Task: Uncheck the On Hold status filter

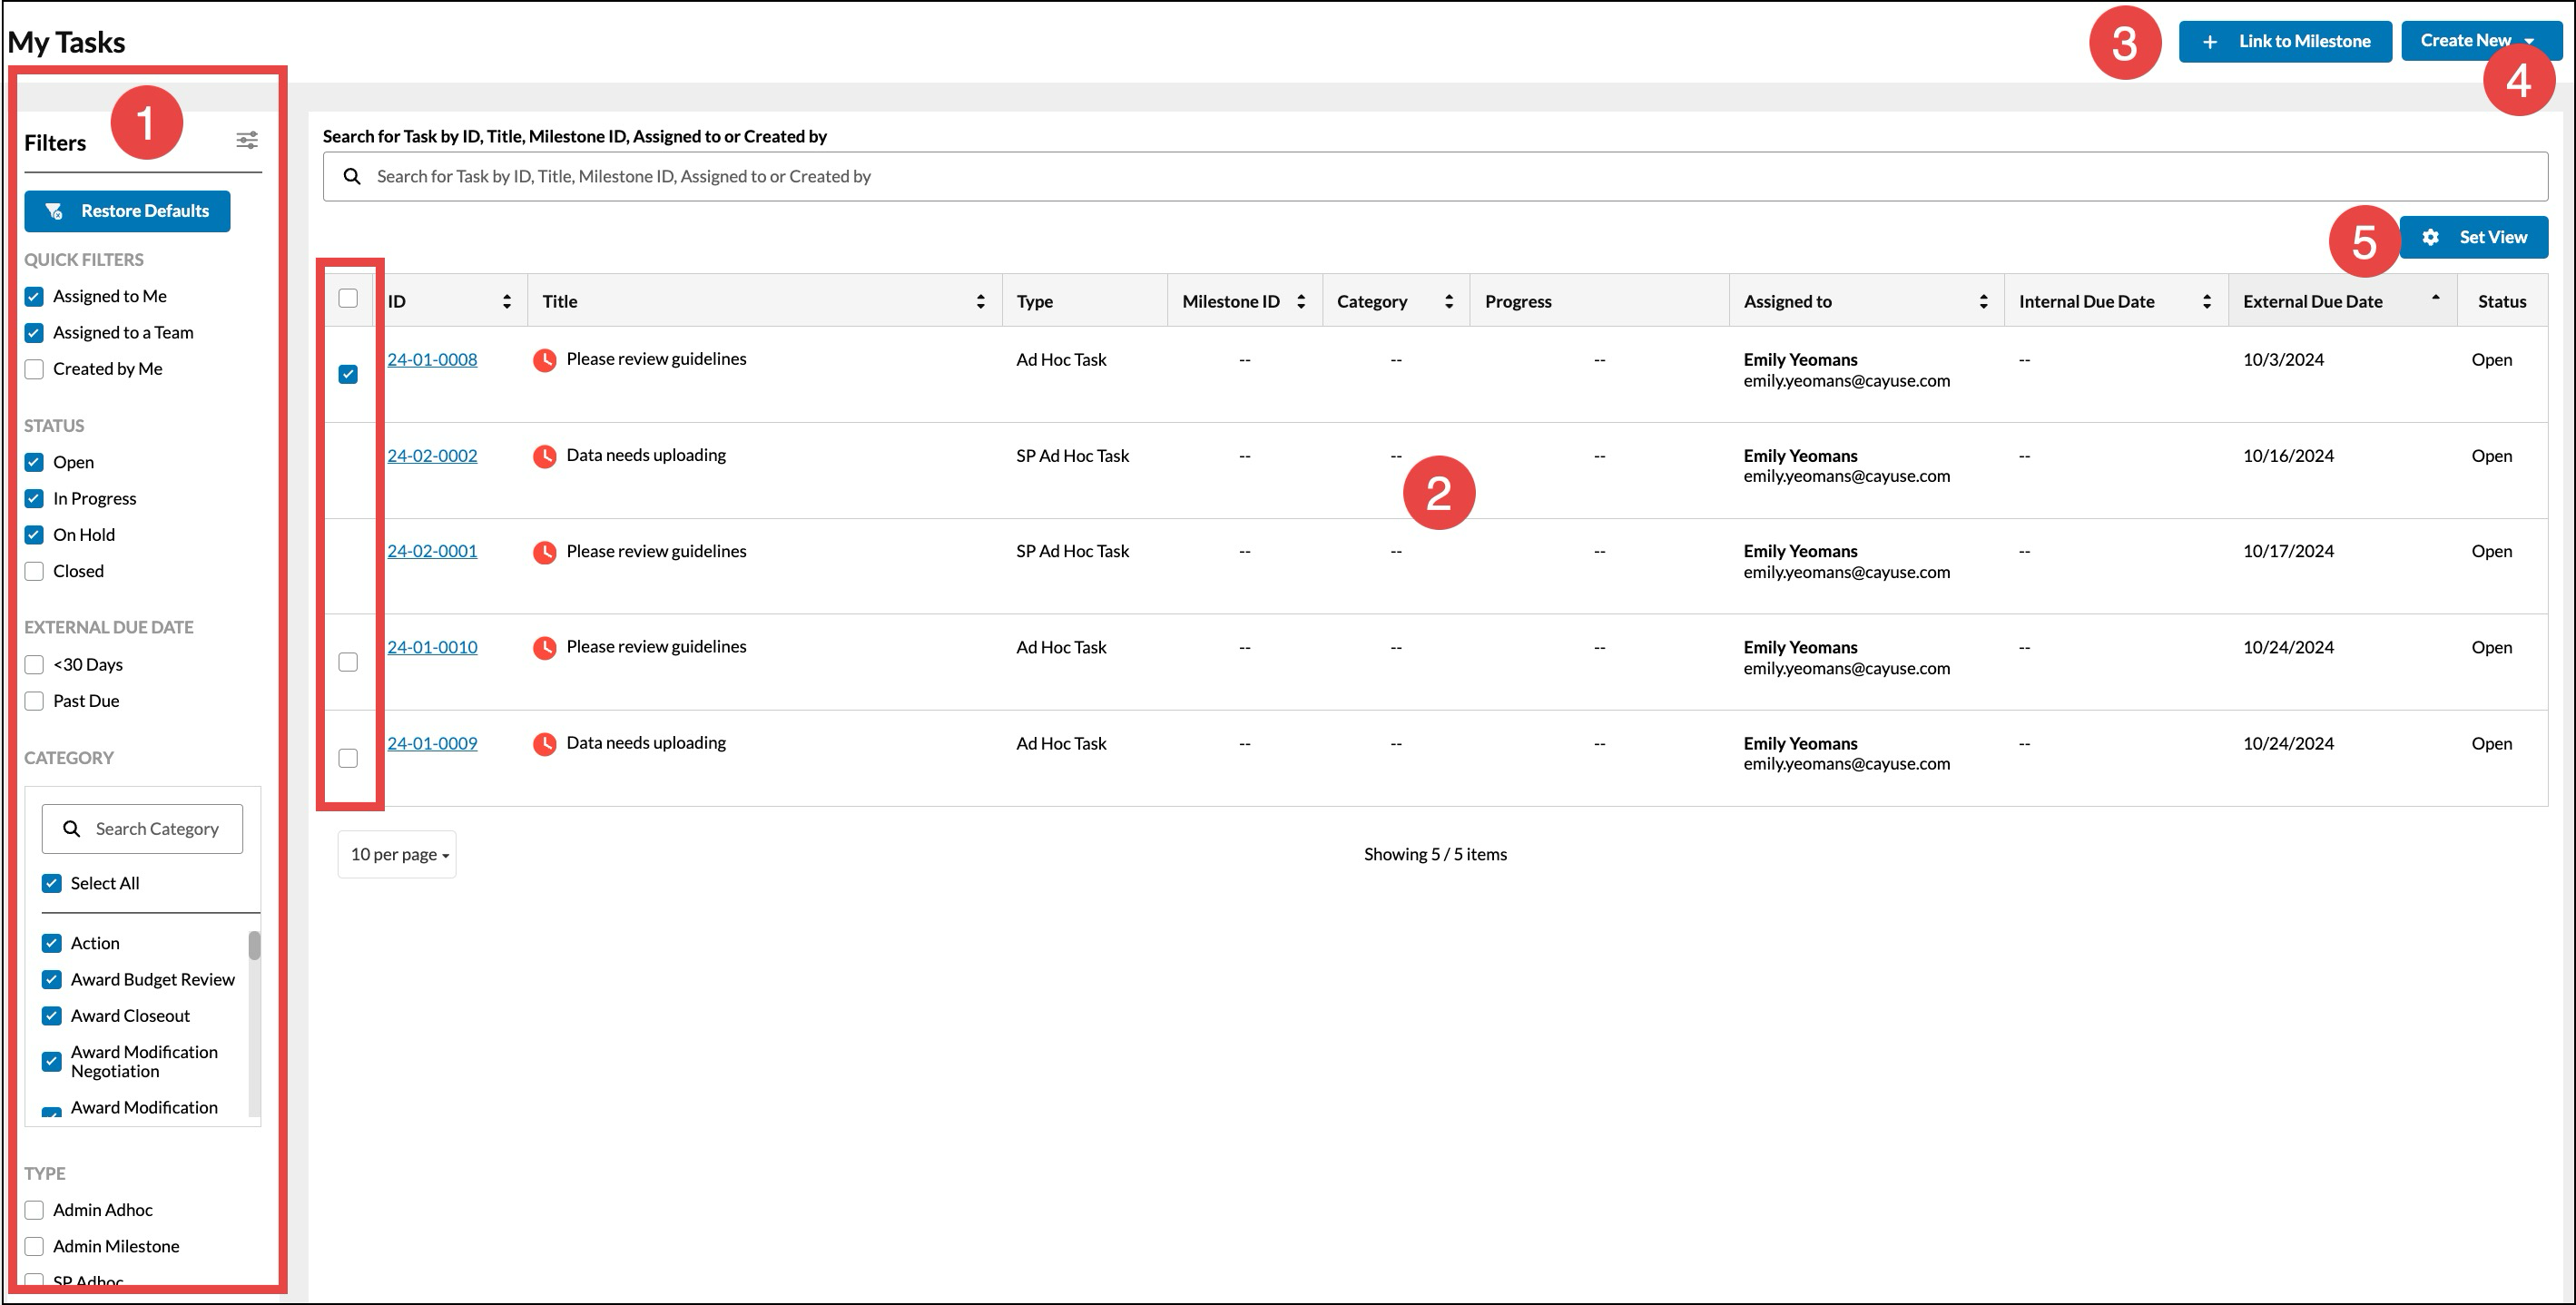Action: 34,535
